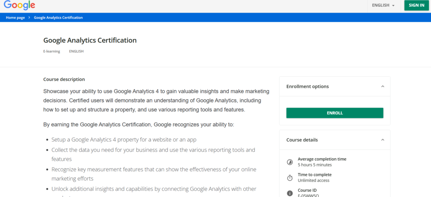The height and width of the screenshot is (197, 431).
Task: Click the 'Course ID' label
Action: coord(307,190)
